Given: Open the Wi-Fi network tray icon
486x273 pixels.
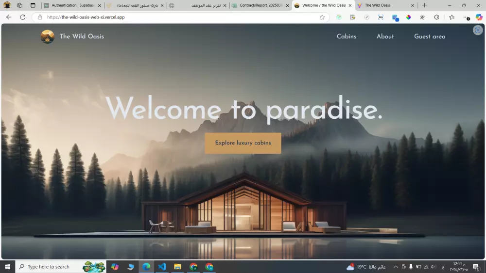Looking at the screenshot, I should pos(426,267).
